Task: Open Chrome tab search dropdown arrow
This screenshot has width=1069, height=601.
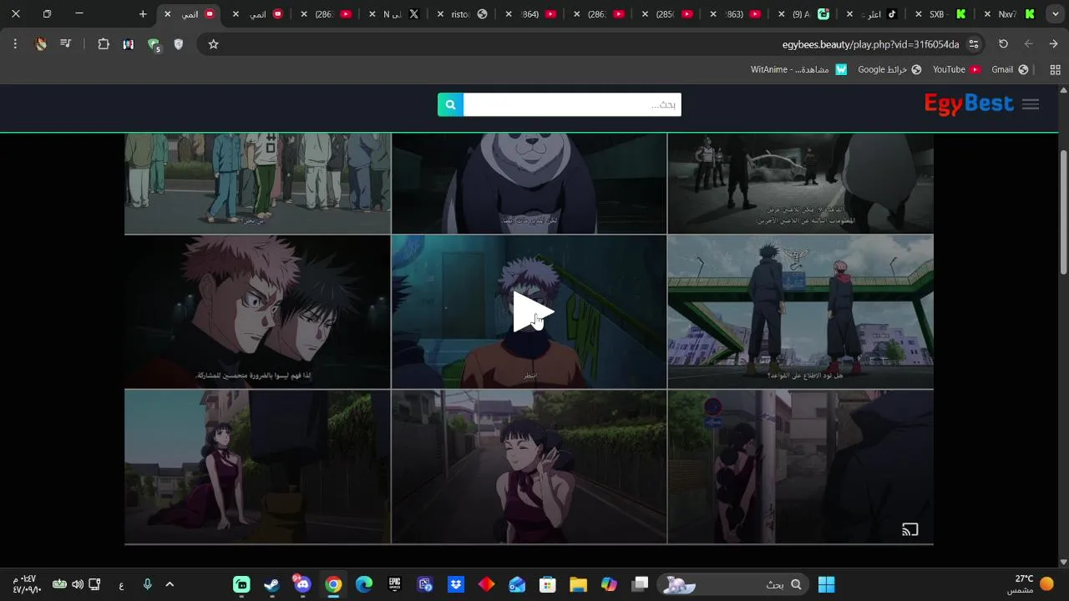Action: click(x=1056, y=14)
